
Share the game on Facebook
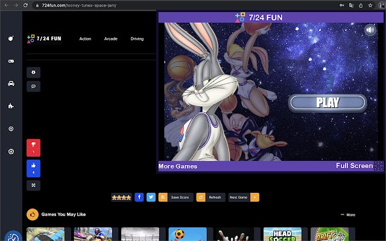click(139, 197)
